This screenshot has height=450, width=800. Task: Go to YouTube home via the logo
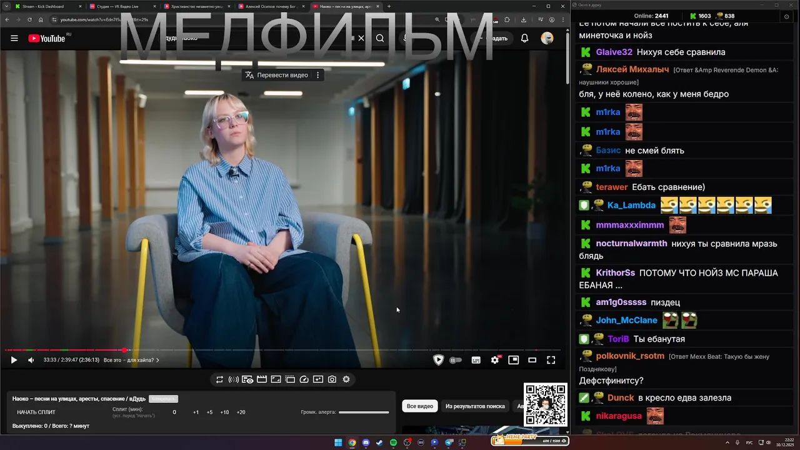[47, 38]
